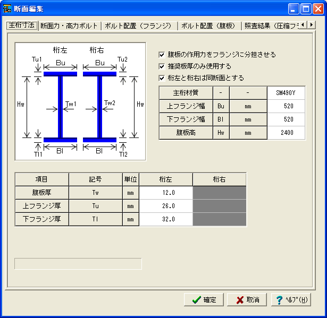Select the 主桁材質 value SM490Y cell
327x318 pixels.
coord(286,93)
